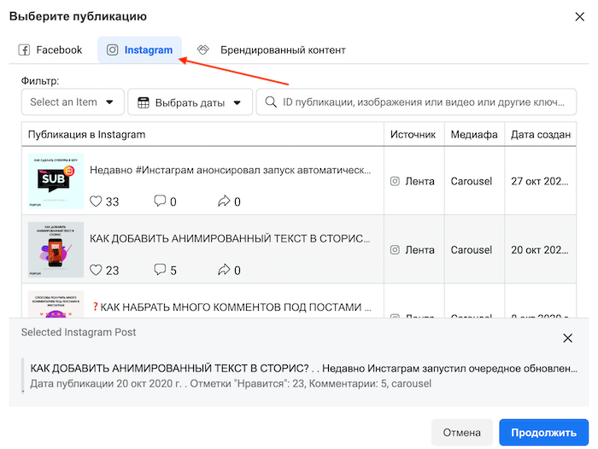
Task: Dismiss the Selected Instagram Post panel
Action: pos(568,338)
